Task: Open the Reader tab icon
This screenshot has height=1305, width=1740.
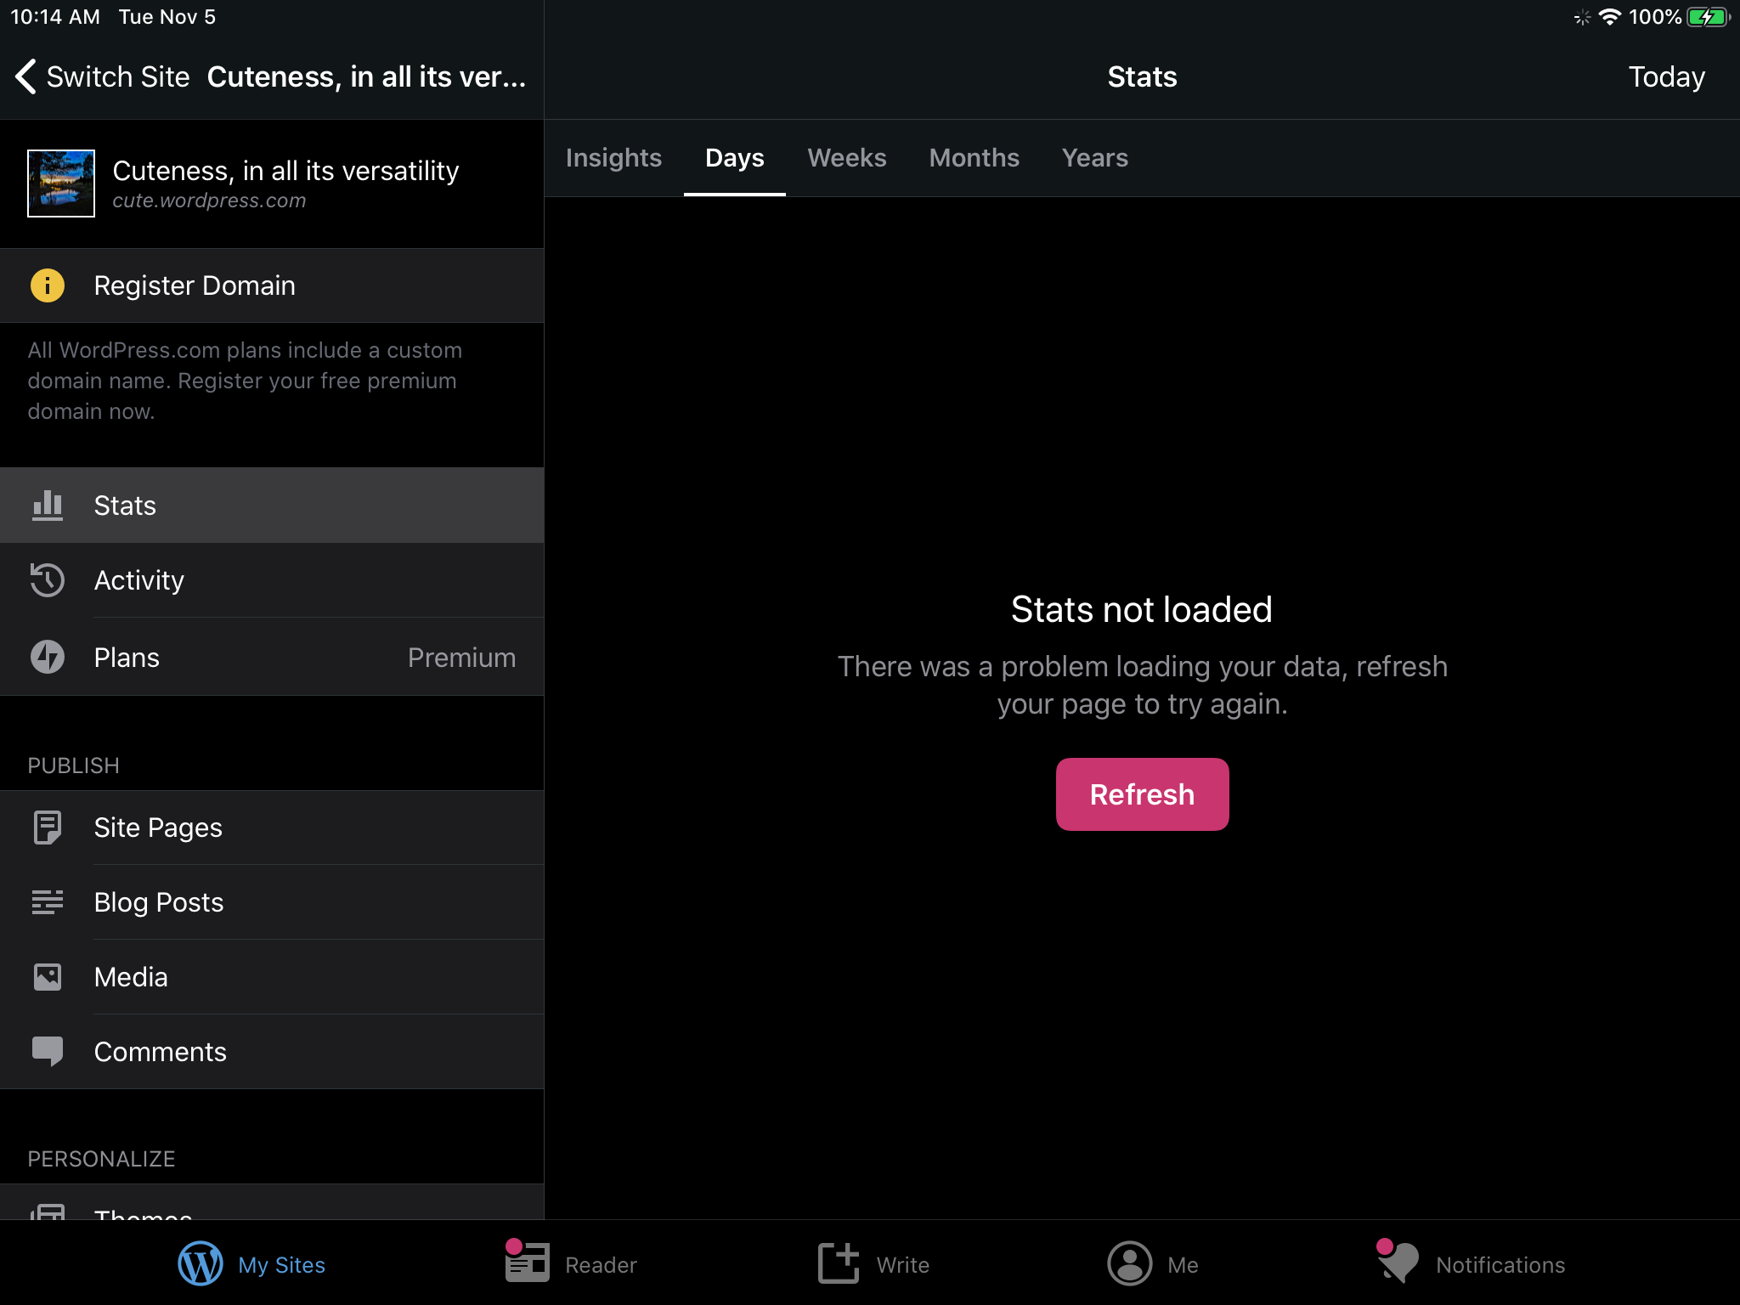Action: pos(527,1263)
